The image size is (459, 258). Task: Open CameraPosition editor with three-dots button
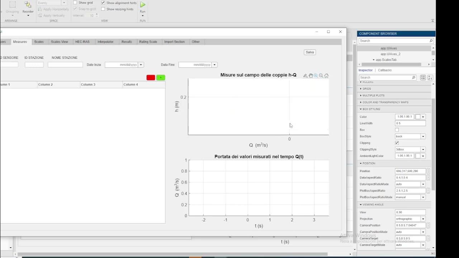(x=428, y=225)
